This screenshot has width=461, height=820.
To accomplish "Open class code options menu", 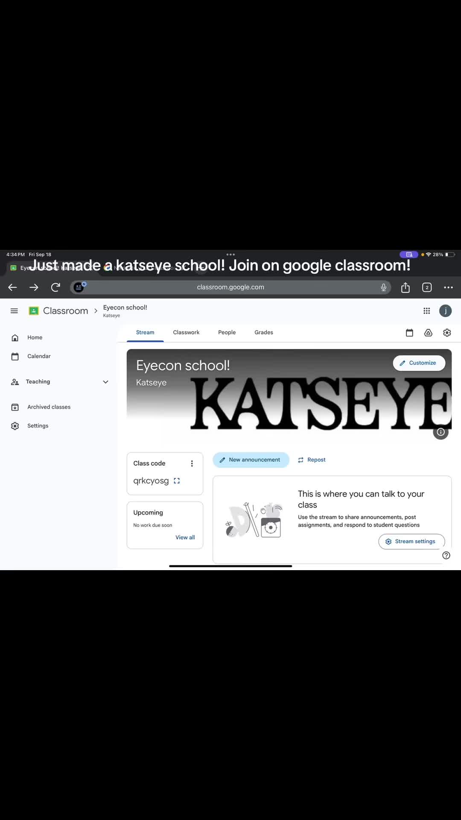I will pyautogui.click(x=192, y=463).
